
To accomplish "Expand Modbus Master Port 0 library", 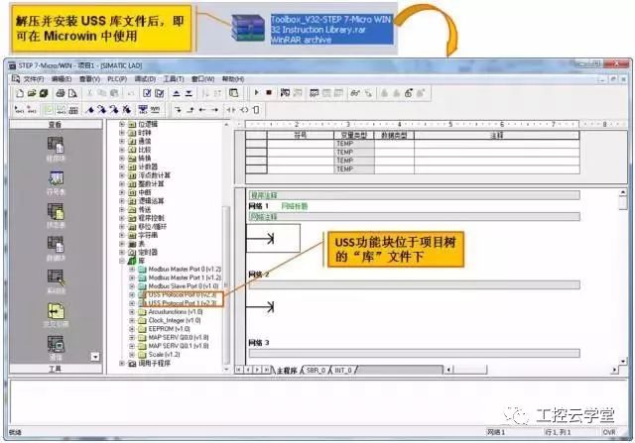I will click(x=132, y=269).
